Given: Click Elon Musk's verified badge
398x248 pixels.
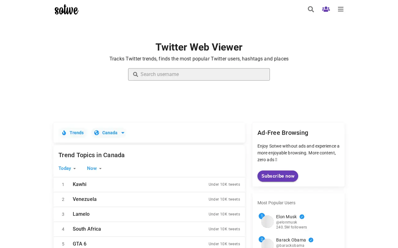Looking at the screenshot, I should point(302,217).
